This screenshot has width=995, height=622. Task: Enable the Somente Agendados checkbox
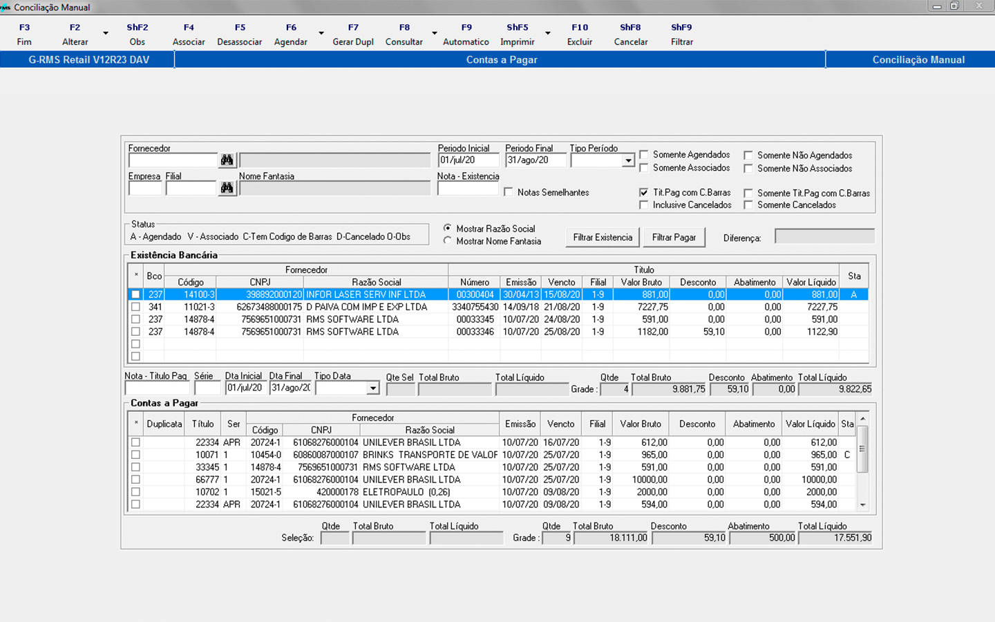point(644,155)
